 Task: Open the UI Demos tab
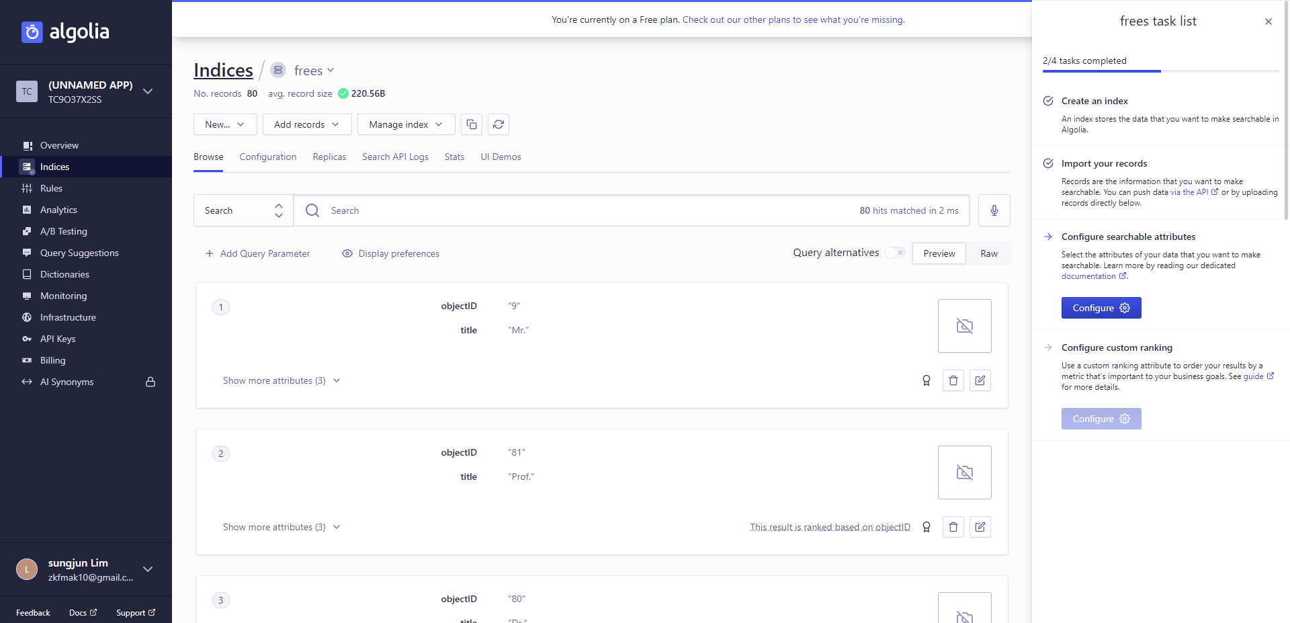[x=501, y=157]
